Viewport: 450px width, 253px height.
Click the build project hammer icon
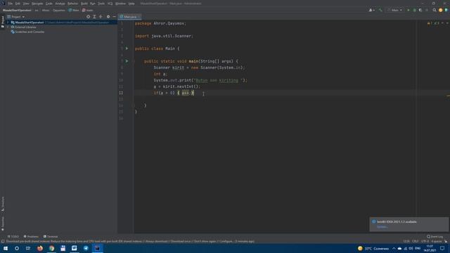point(380,10)
